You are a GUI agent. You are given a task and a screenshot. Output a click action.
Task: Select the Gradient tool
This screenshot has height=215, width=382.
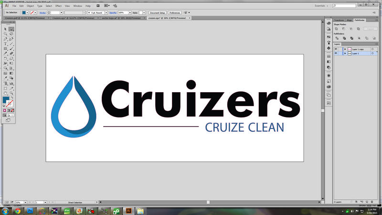pyautogui.click(x=11, y=73)
